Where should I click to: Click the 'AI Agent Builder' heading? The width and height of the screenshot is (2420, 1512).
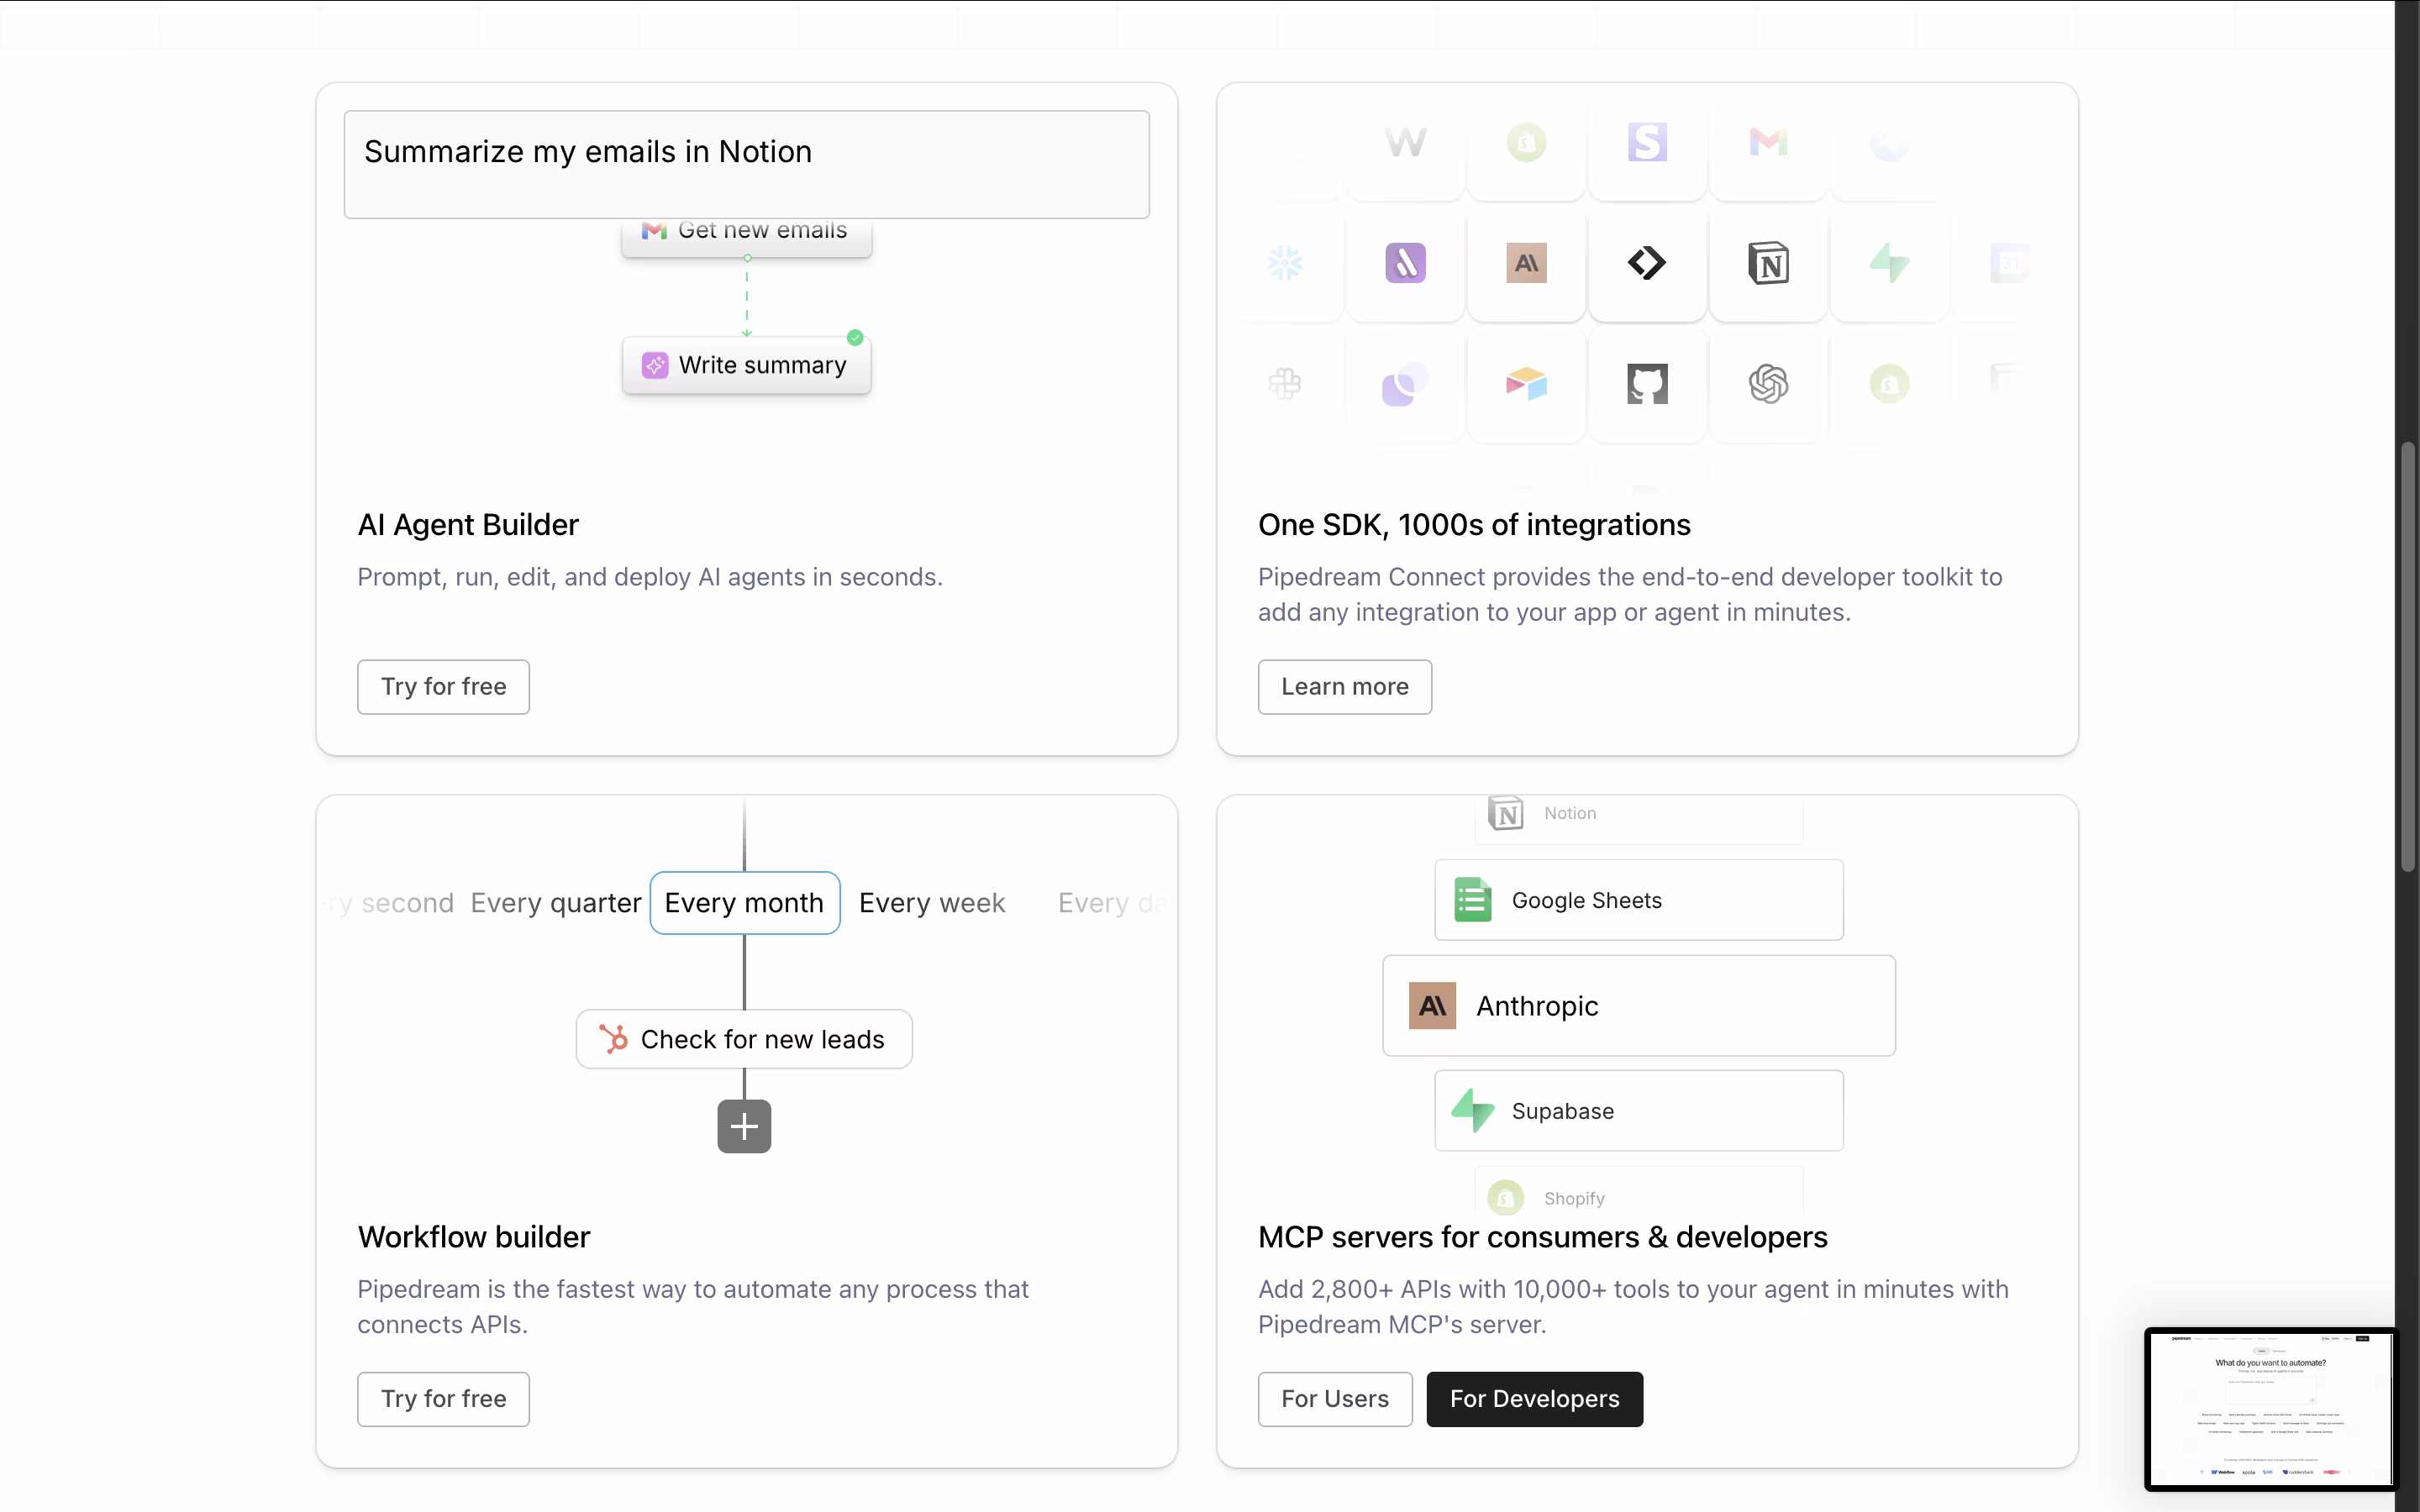click(468, 525)
